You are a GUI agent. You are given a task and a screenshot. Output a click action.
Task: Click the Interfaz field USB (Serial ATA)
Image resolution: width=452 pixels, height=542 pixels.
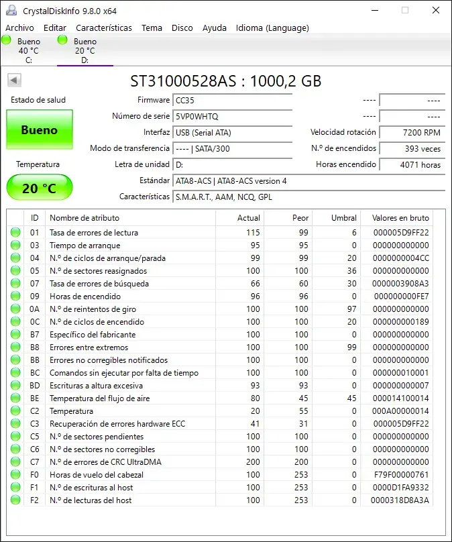pos(232,132)
